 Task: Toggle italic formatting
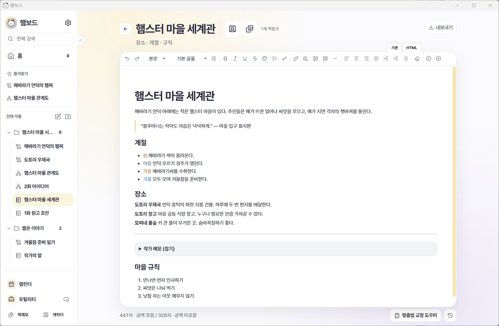[235, 59]
